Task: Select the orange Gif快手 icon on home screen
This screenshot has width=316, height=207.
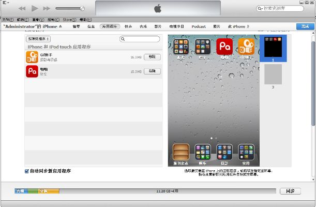Action: tap(246, 46)
